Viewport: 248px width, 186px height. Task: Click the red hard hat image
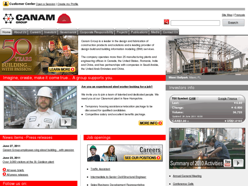[64, 18]
